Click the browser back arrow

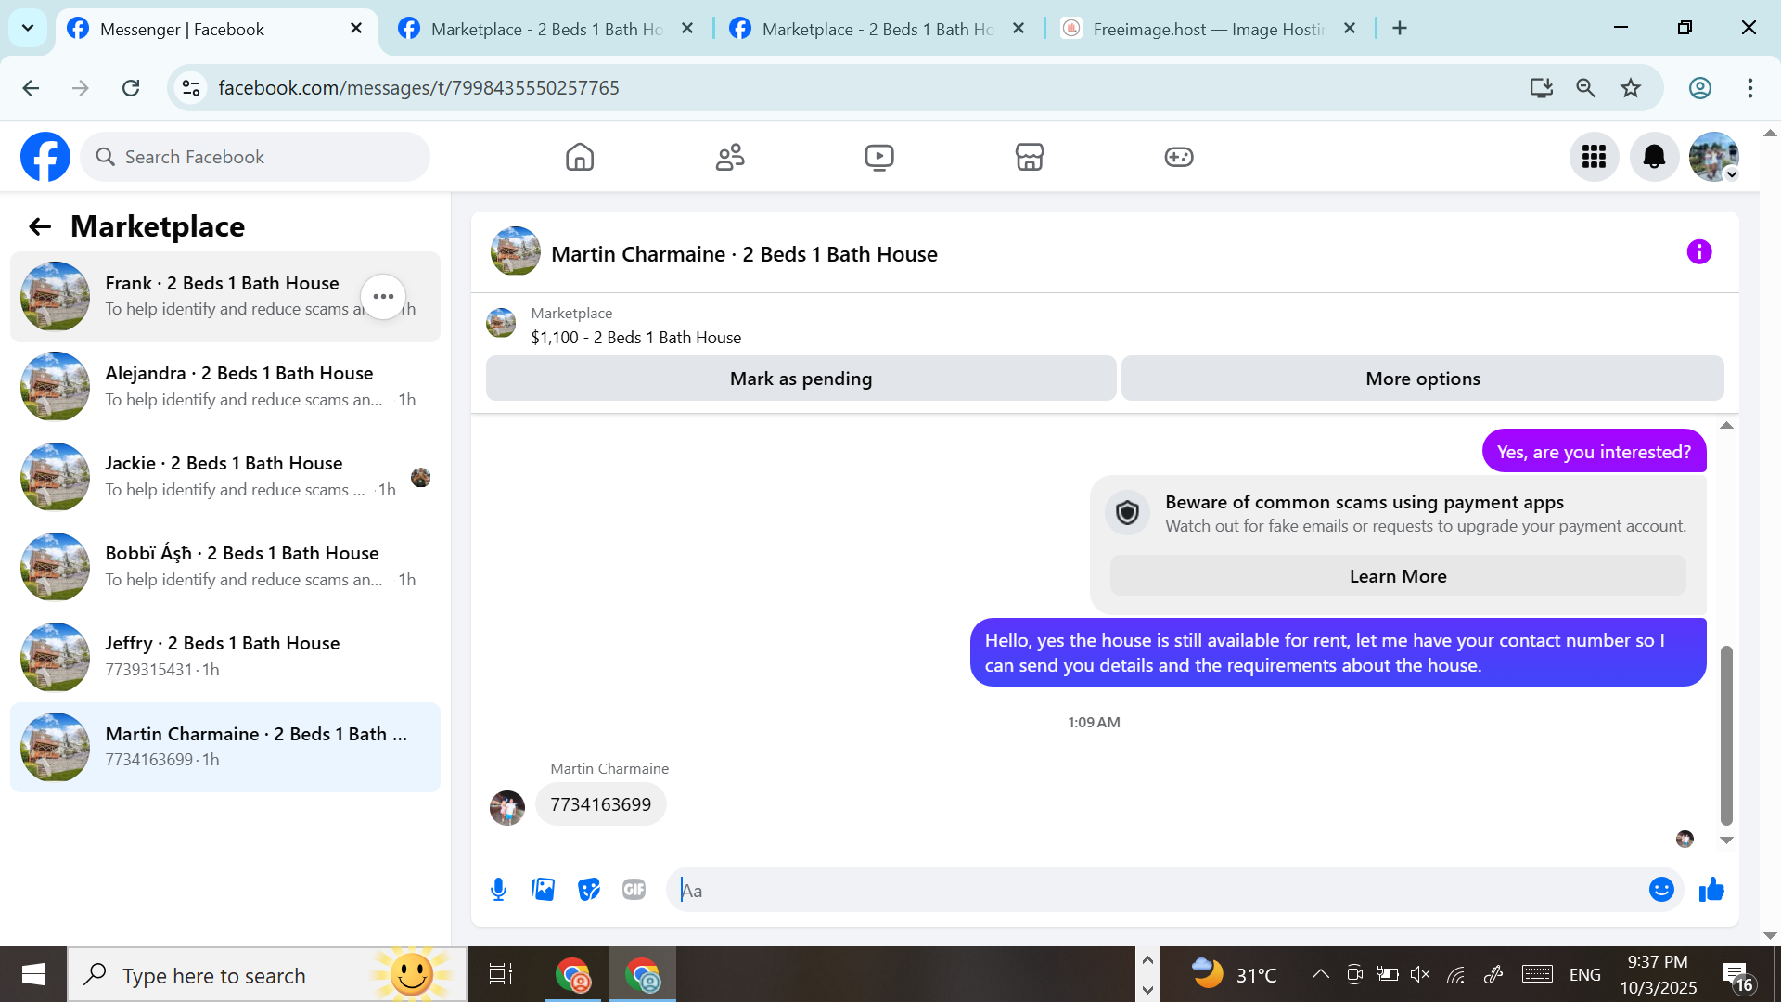pyautogui.click(x=31, y=88)
